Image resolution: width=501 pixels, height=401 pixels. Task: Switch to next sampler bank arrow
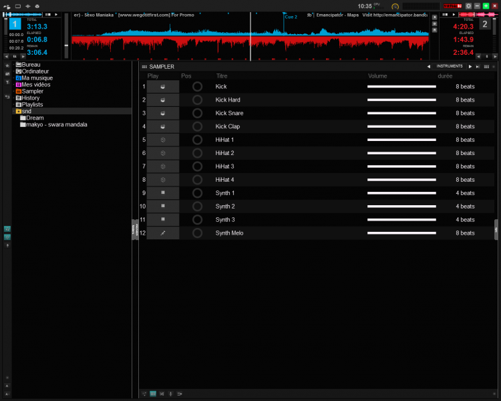[470, 67]
